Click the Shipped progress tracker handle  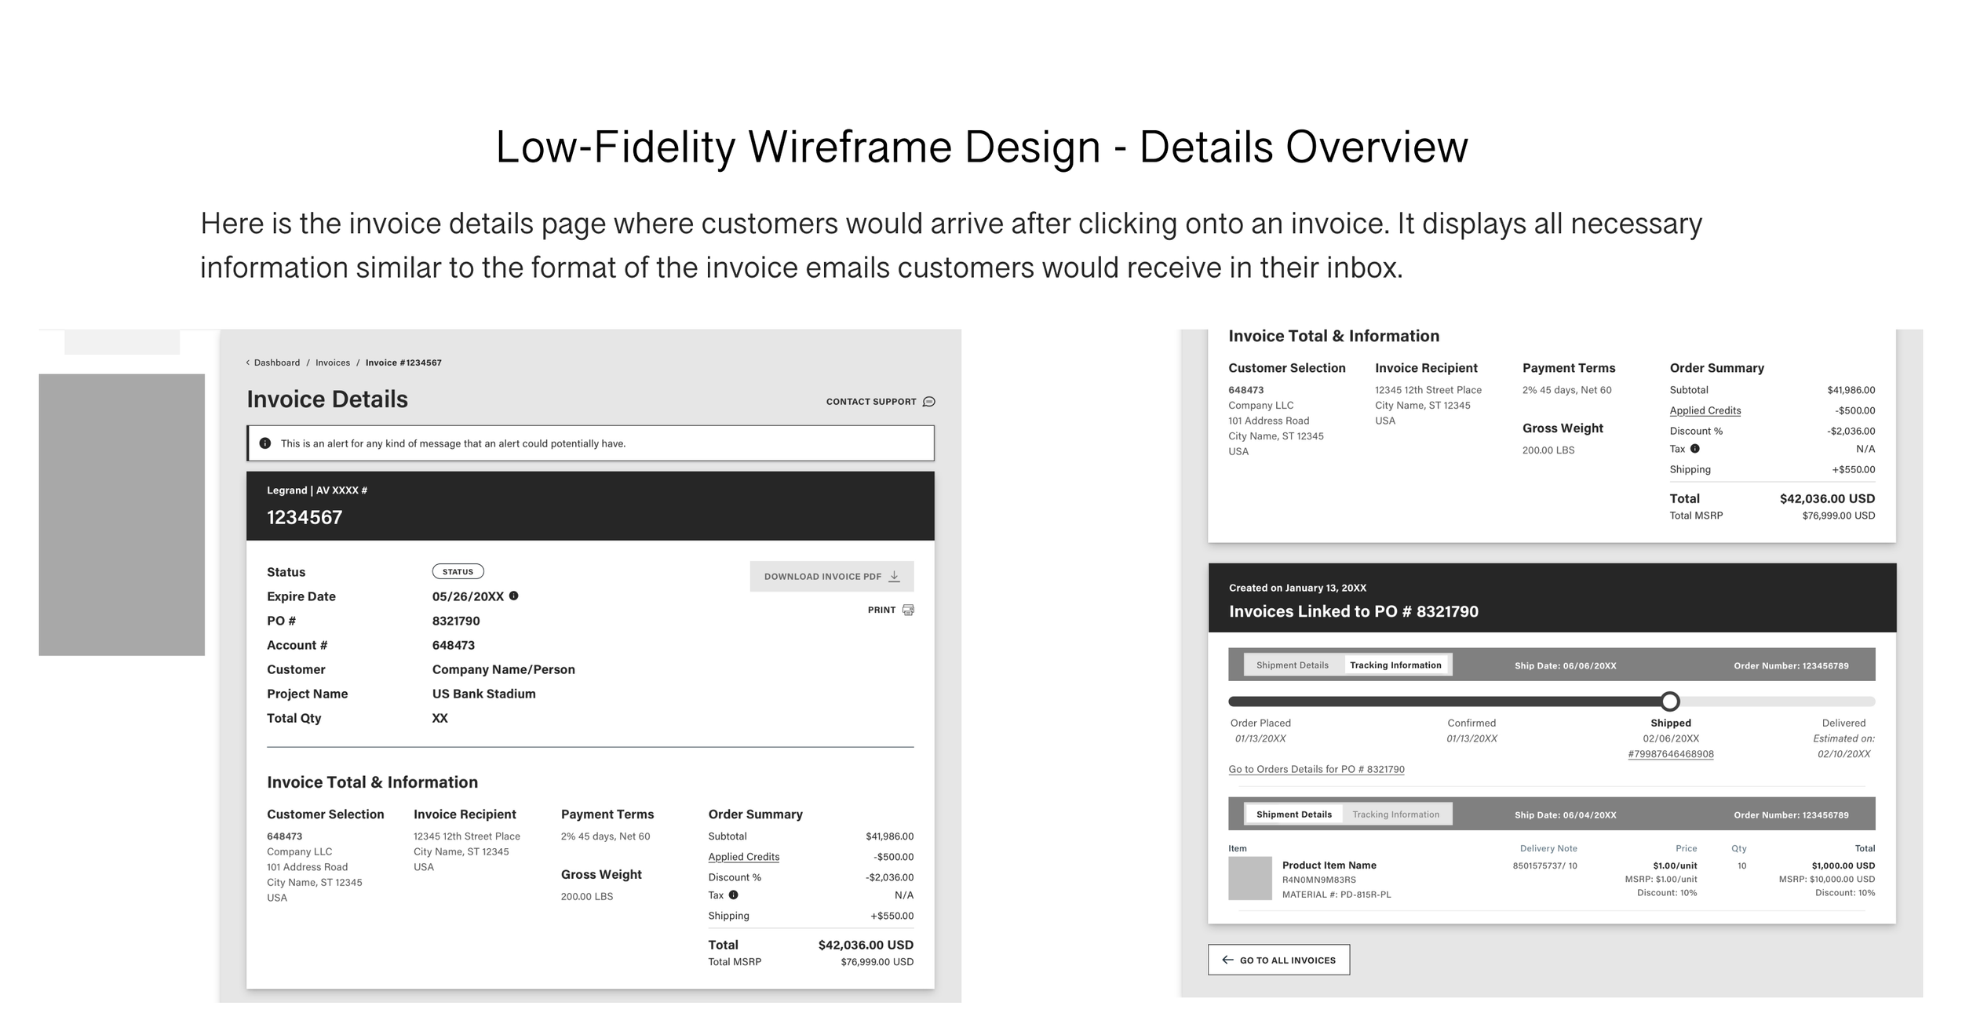point(1670,701)
